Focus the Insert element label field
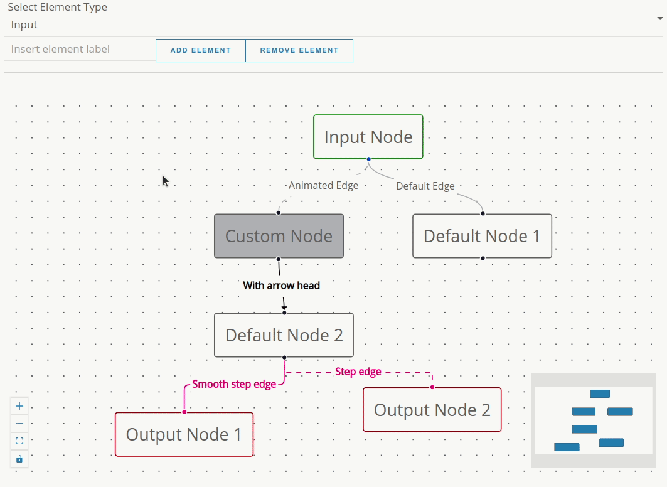This screenshot has height=487, width=667. (80, 50)
